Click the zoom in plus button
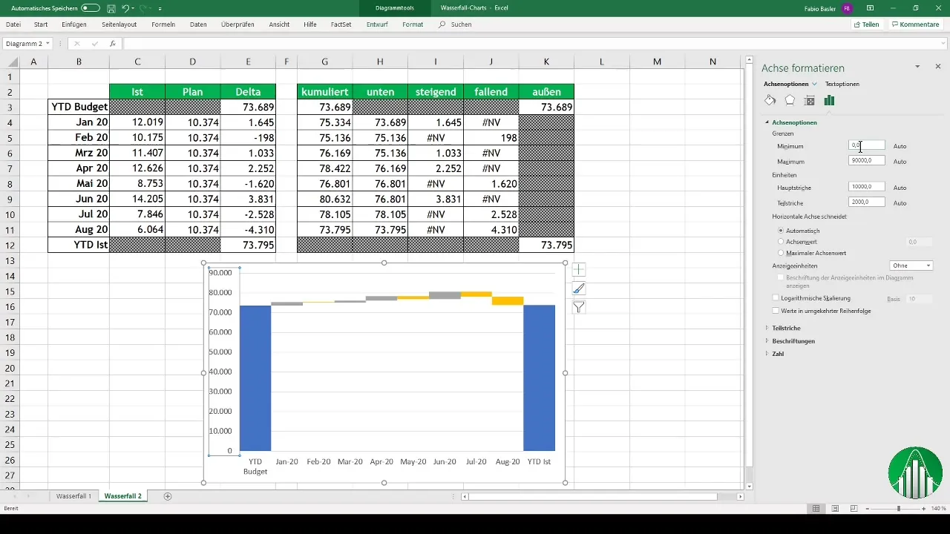950x534 pixels. point(924,509)
